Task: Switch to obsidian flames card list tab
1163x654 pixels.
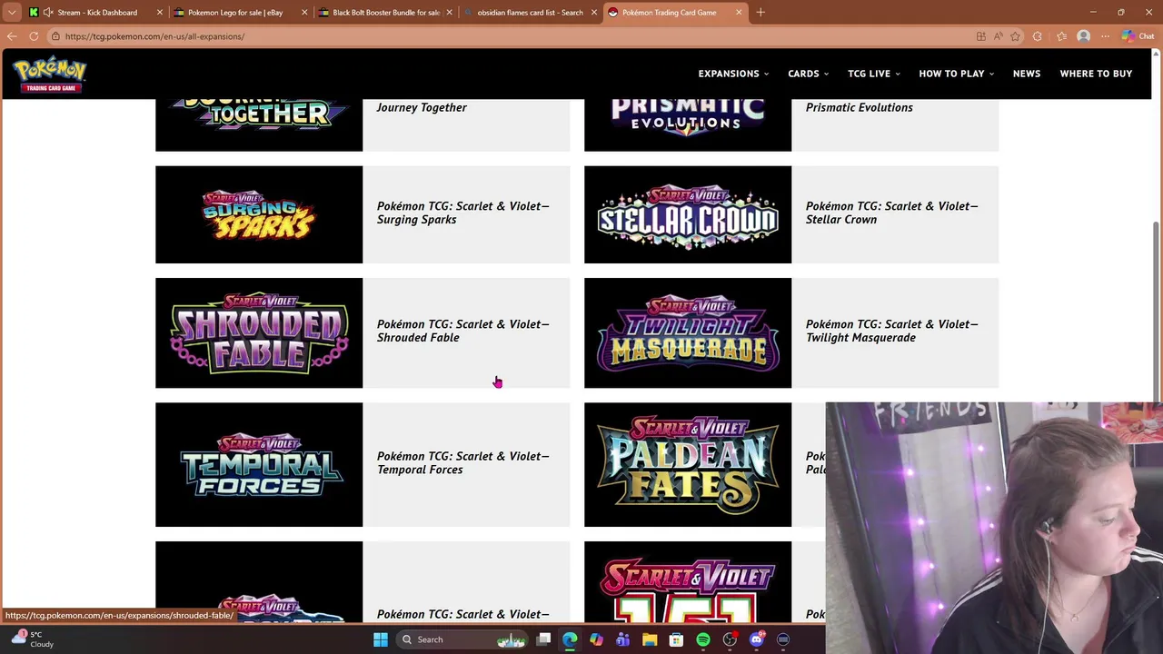Action: [x=531, y=13]
